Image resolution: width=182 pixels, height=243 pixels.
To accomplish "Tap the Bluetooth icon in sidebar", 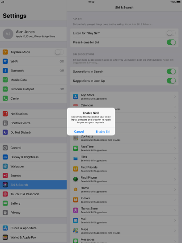I will click(x=5, y=71).
